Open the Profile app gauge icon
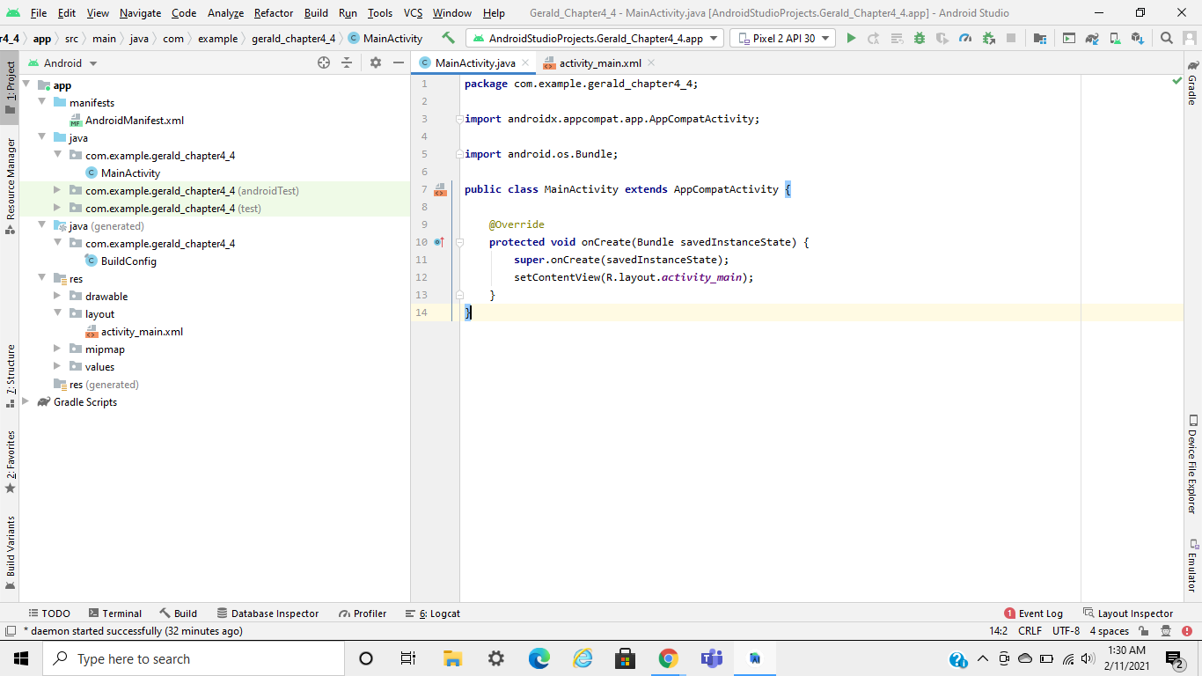Screen dimensions: 1202x676 click(965, 39)
